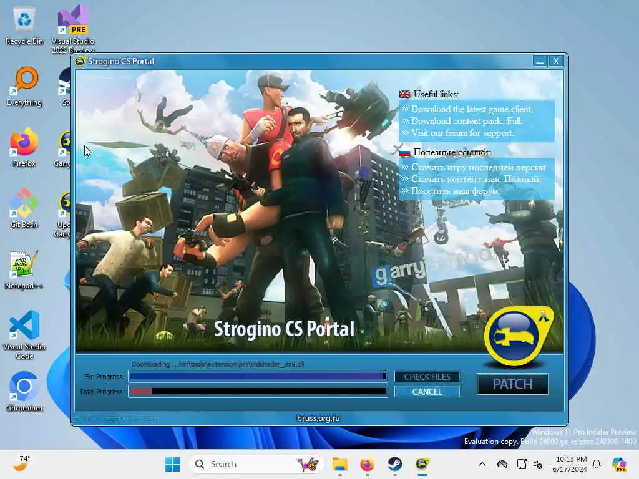
Task: Open File Explorer from the taskbar
Action: pyautogui.click(x=339, y=464)
